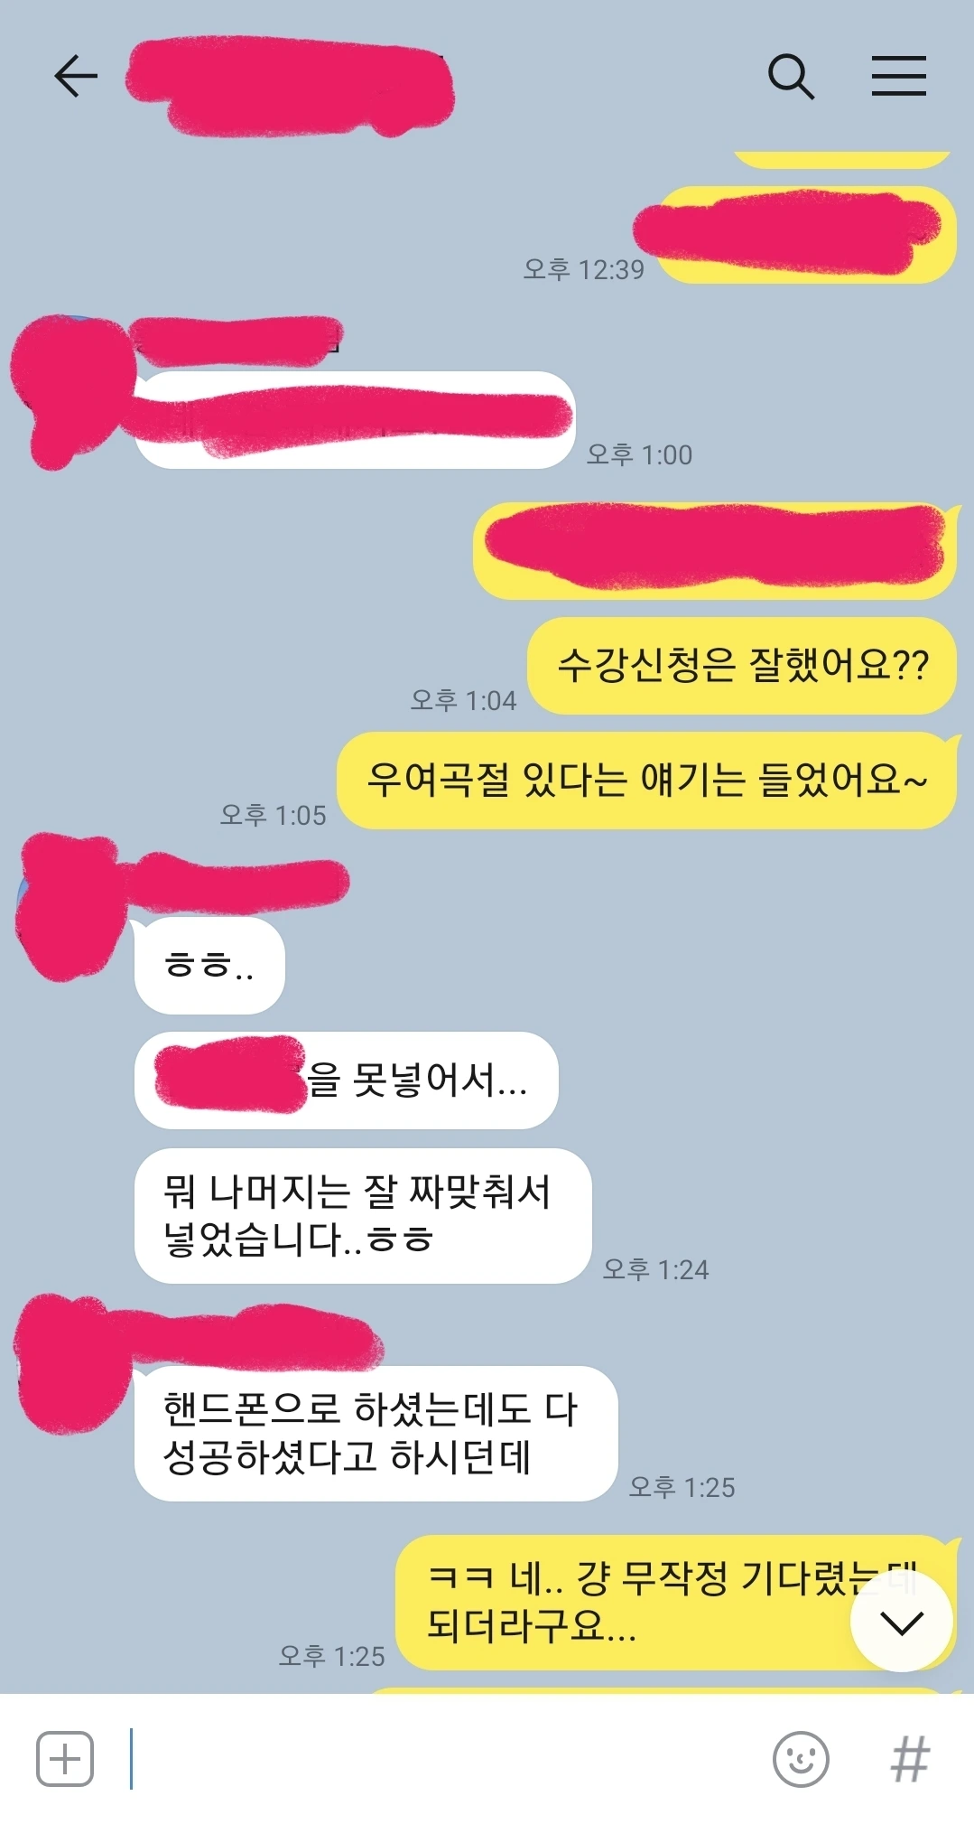Go back using the arrow icon
Screen dimensions: 974x1824
pyautogui.click(x=76, y=76)
